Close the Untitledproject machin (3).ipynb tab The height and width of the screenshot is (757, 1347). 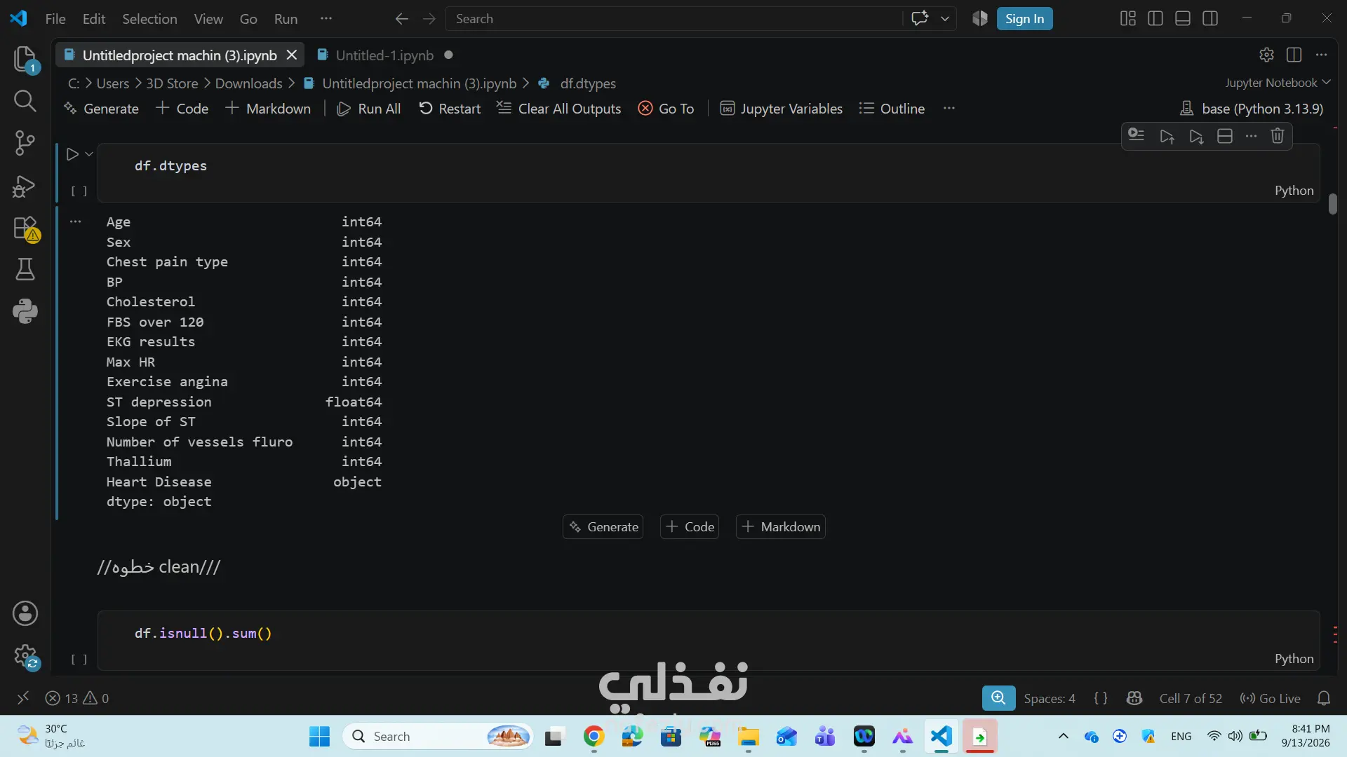292,55
